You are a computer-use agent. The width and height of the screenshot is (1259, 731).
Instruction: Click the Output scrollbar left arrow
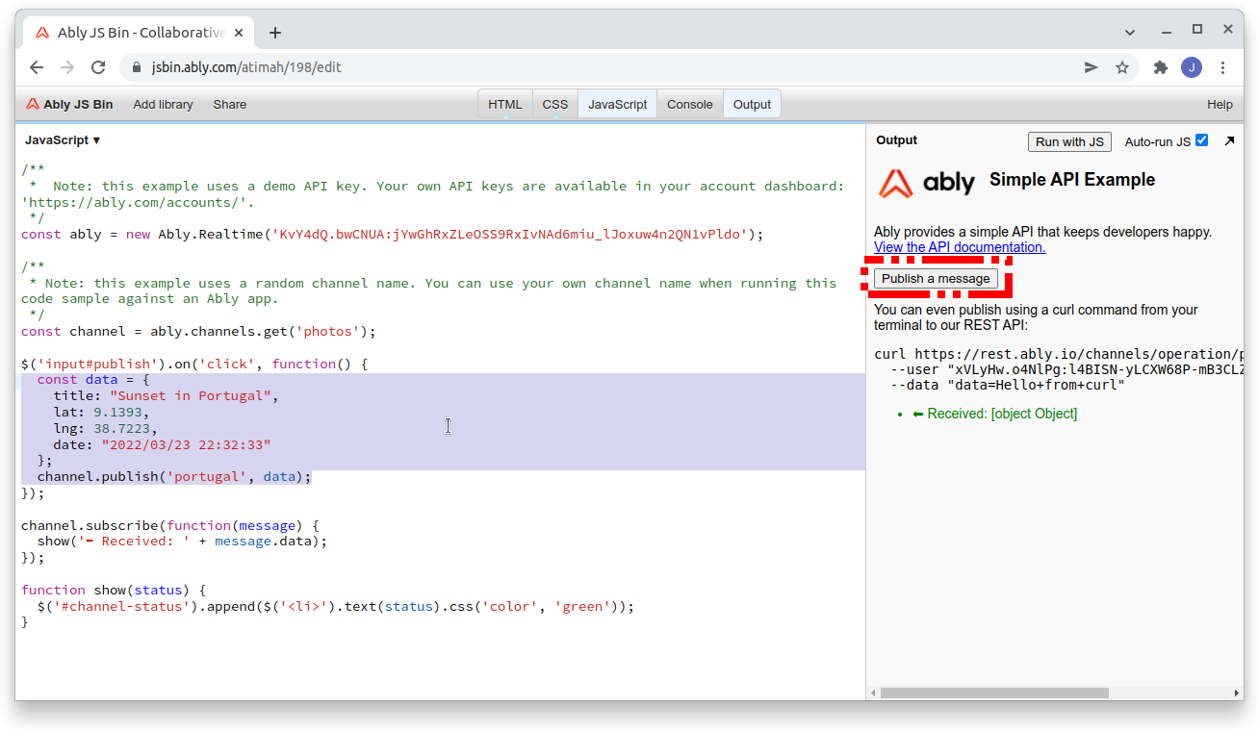pos(873,693)
